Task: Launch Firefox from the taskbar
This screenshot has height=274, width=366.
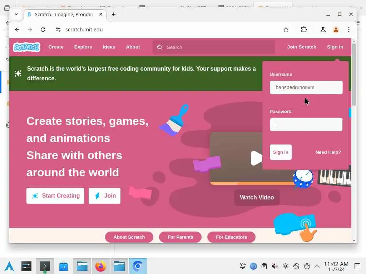Action: point(100,266)
